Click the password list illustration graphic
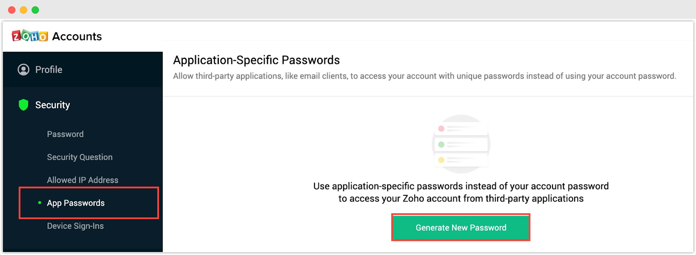 pos(461,144)
